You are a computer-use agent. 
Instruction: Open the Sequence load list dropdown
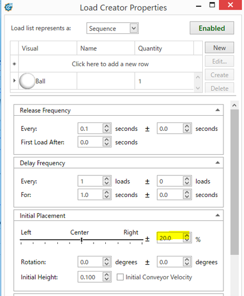tap(134, 28)
